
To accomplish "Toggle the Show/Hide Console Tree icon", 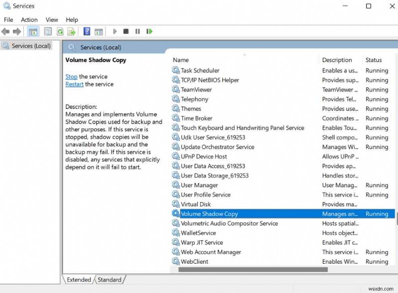I will (x=33, y=31).
